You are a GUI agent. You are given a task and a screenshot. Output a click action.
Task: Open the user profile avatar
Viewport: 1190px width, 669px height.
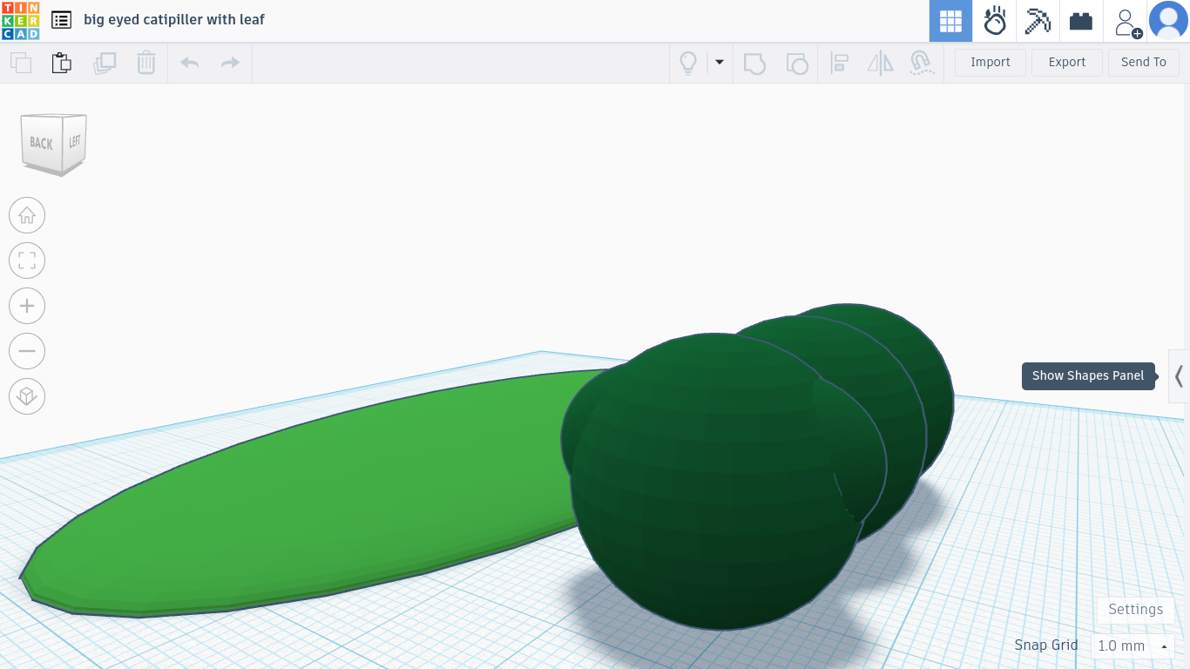tap(1169, 21)
